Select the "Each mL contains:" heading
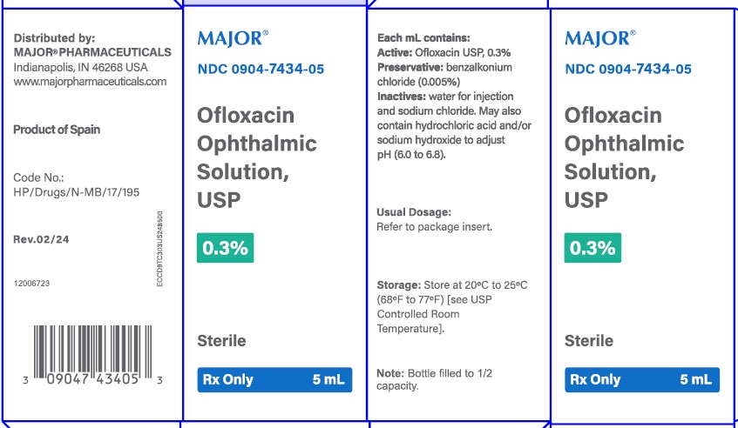This screenshot has width=738, height=428. point(423,38)
